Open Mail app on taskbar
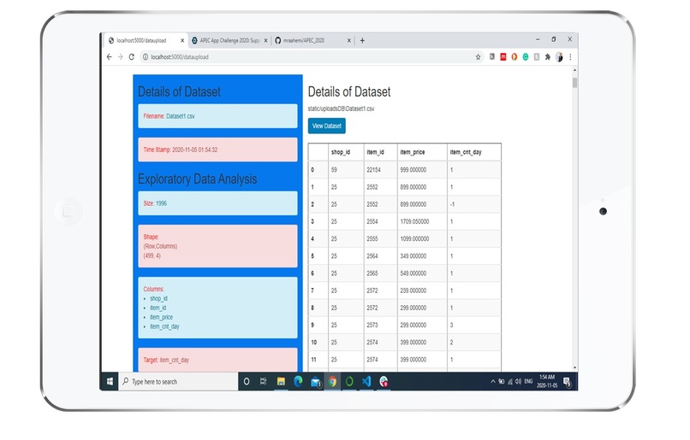This screenshot has width=690, height=440. point(316,382)
